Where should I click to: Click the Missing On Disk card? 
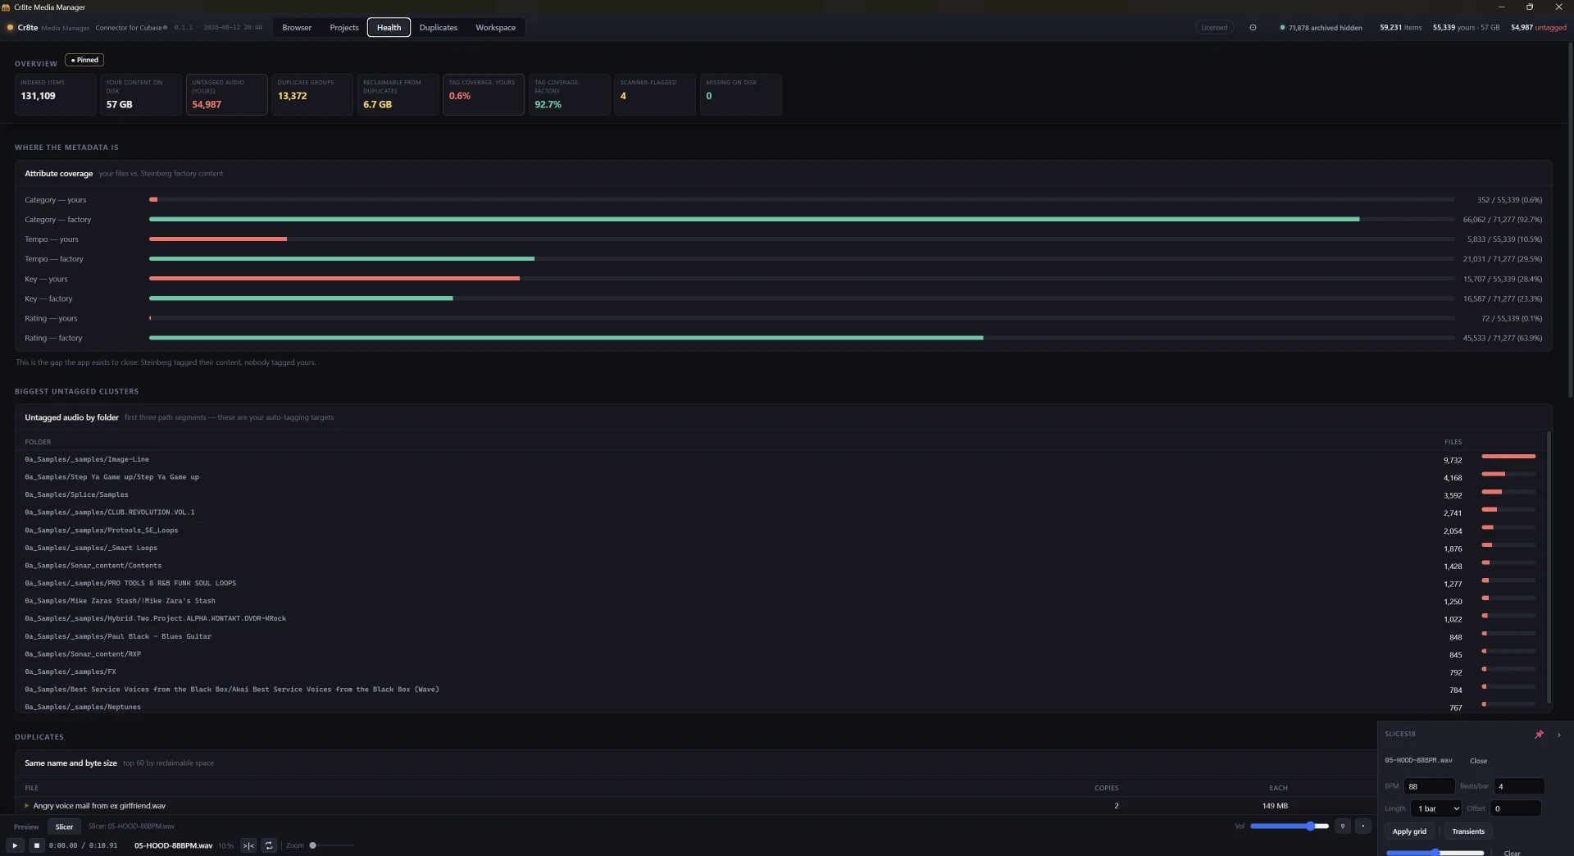(740, 94)
